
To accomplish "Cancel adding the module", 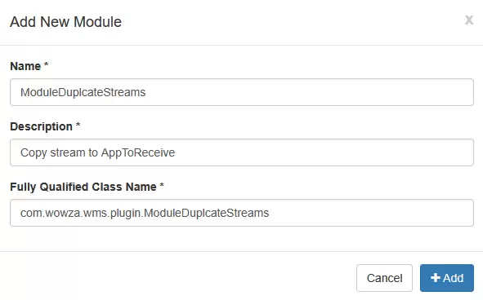I will coord(384,278).
